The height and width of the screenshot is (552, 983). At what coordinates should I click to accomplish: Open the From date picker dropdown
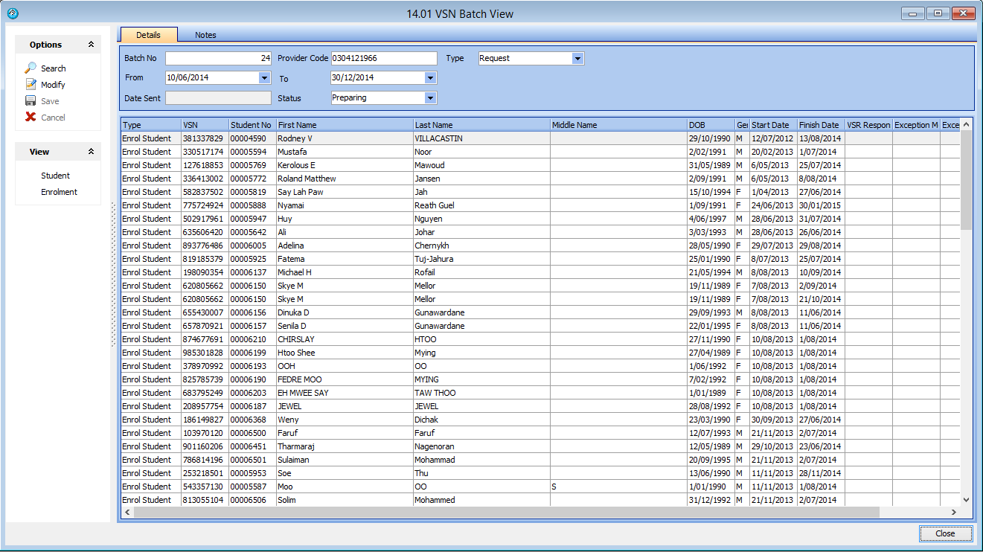point(264,78)
